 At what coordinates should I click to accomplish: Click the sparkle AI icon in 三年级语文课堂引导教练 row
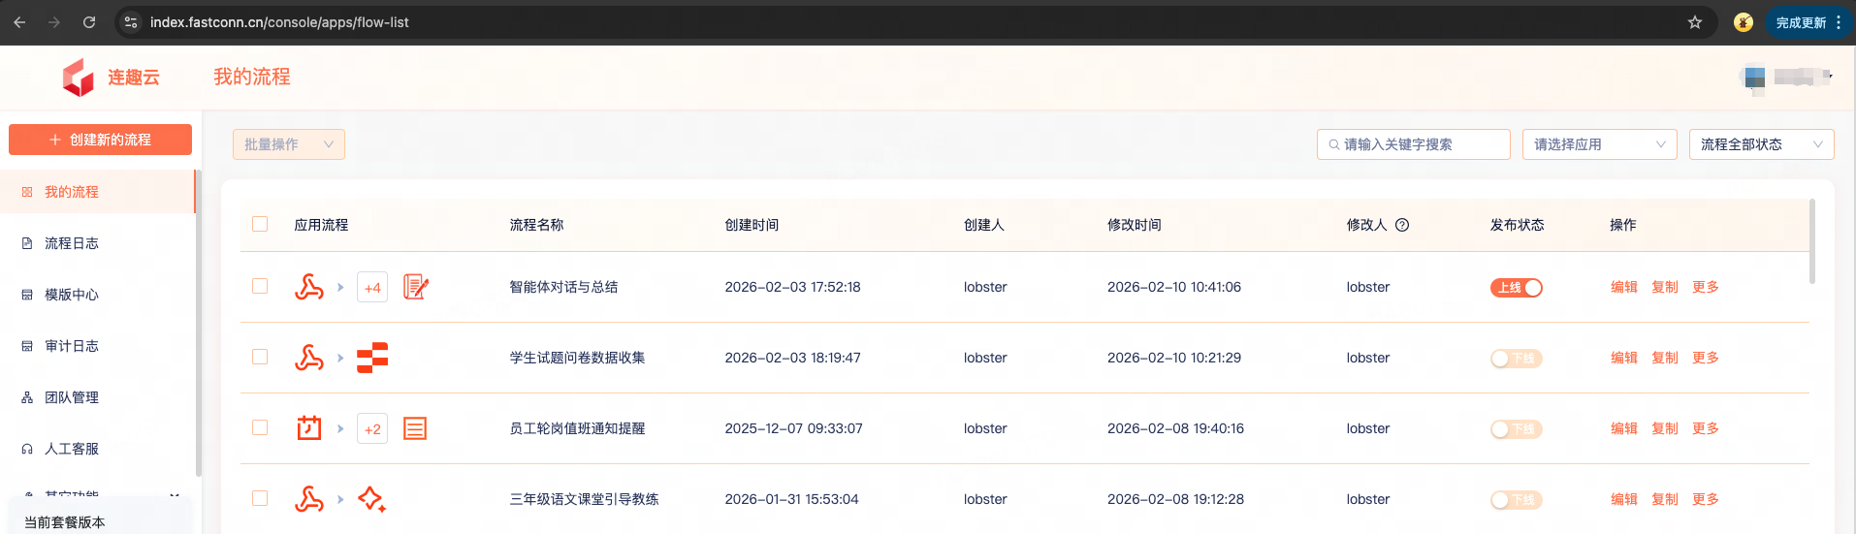371,499
